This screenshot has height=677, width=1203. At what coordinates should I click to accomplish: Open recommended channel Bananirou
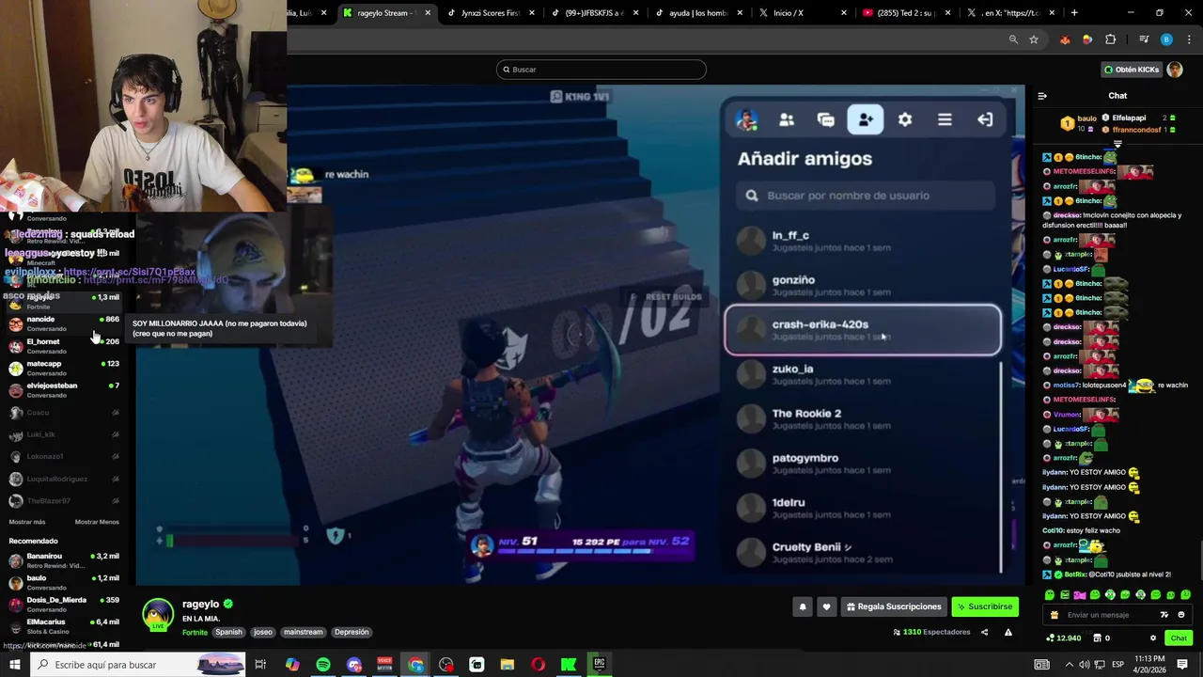(64, 560)
